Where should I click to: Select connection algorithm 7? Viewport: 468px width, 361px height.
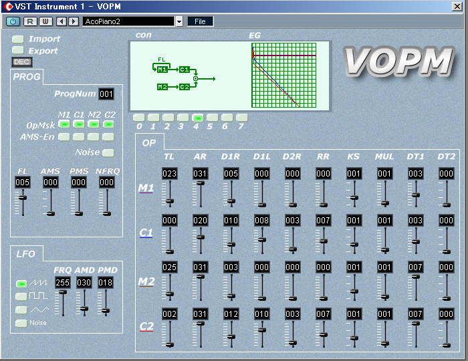(242, 118)
